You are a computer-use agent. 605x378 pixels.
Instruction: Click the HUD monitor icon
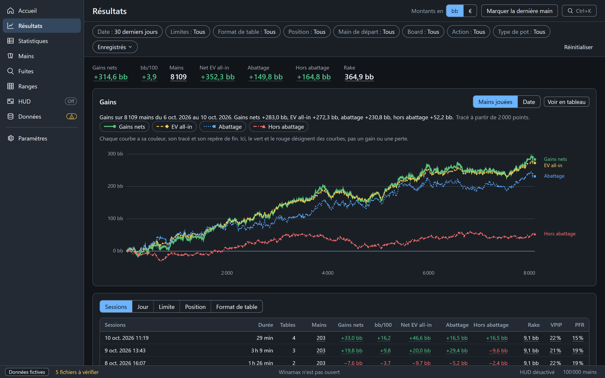11,101
